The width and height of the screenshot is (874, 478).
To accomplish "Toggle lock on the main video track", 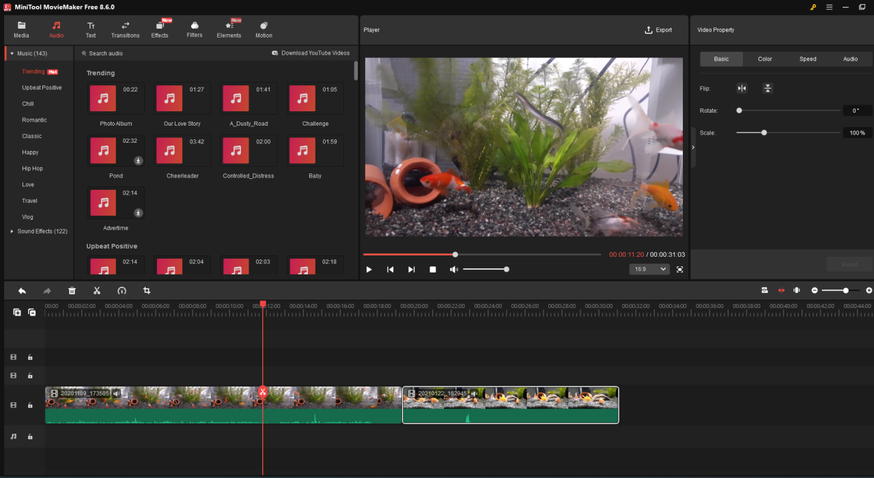I will tap(30, 405).
